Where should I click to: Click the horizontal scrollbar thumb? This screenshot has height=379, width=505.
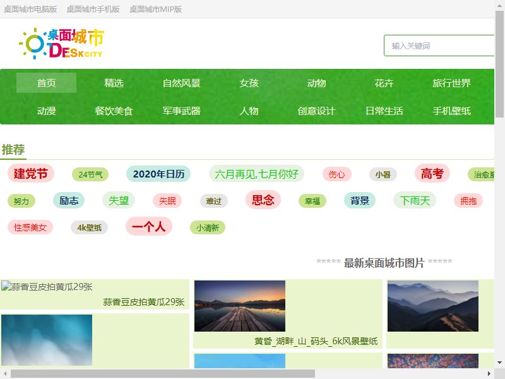(x=163, y=374)
